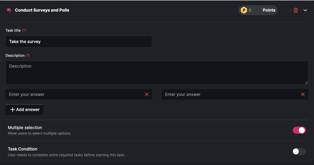Focus the Description text area
Screen dimensions: 314x165
(157, 72)
